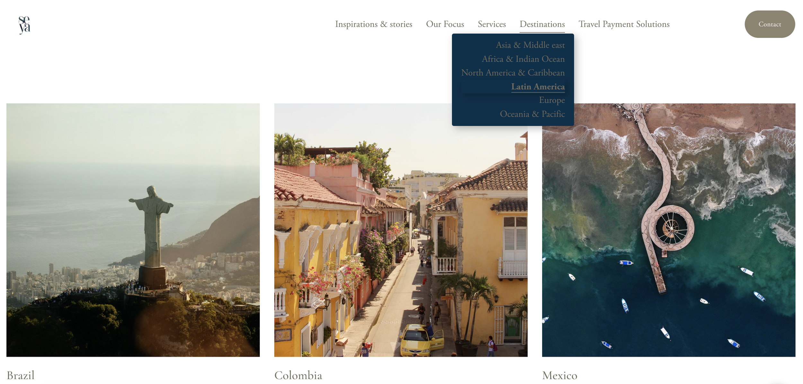The height and width of the screenshot is (384, 803).
Task: Select North America & Caribbean entry
Action: pyautogui.click(x=513, y=73)
